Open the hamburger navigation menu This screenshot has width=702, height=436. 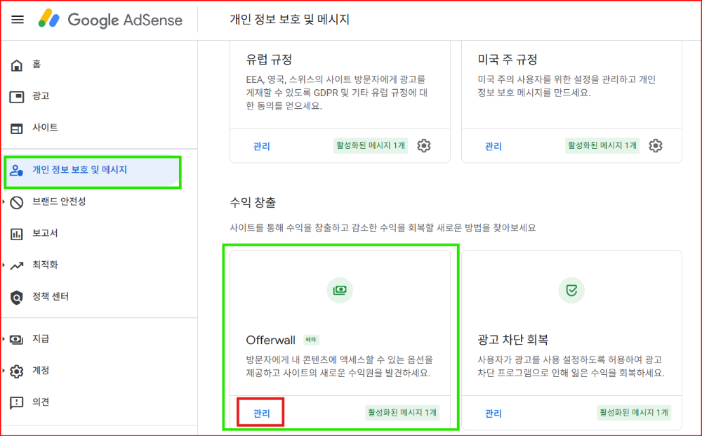coord(18,20)
